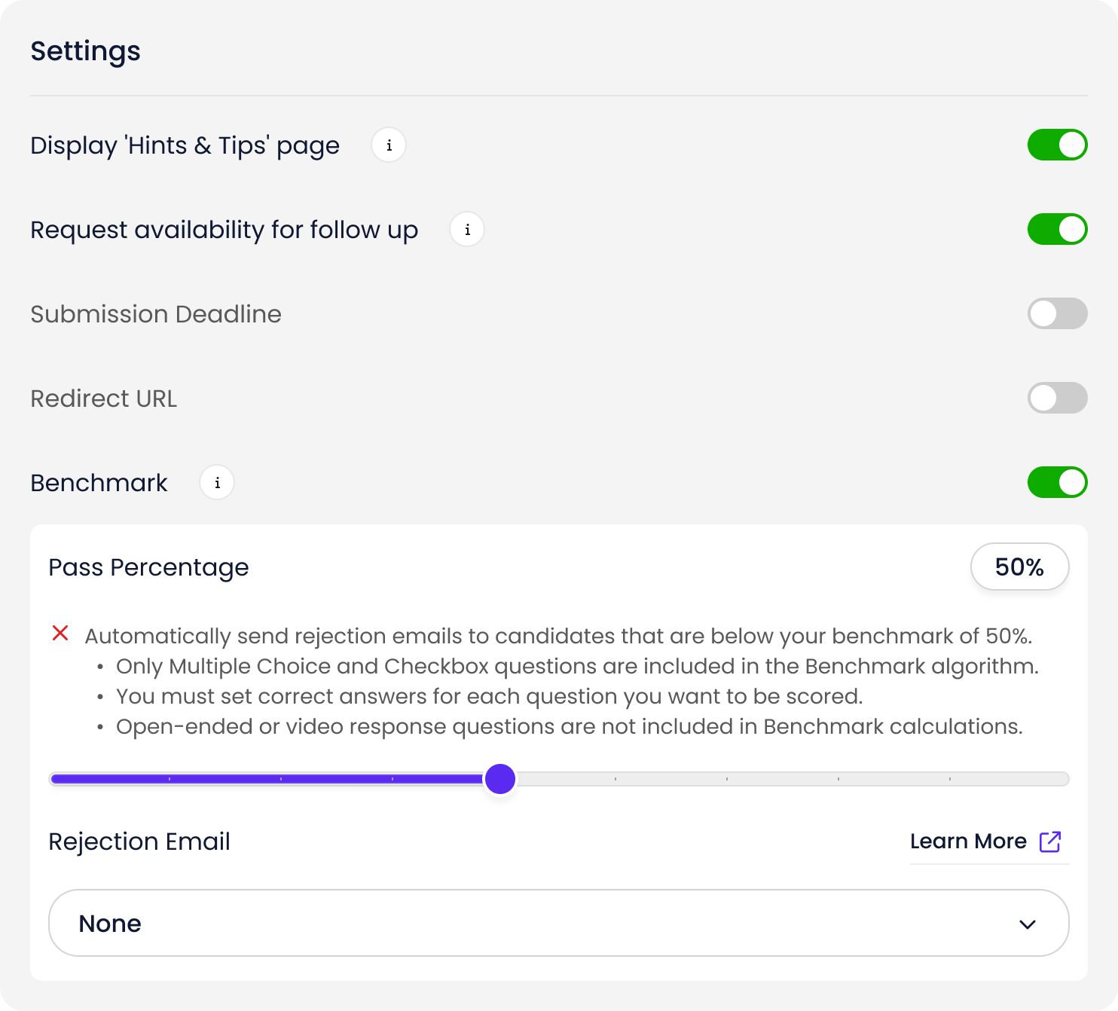The image size is (1118, 1011).
Task: Disable the 'Hints & Tips' page toggle
Action: [1057, 145]
